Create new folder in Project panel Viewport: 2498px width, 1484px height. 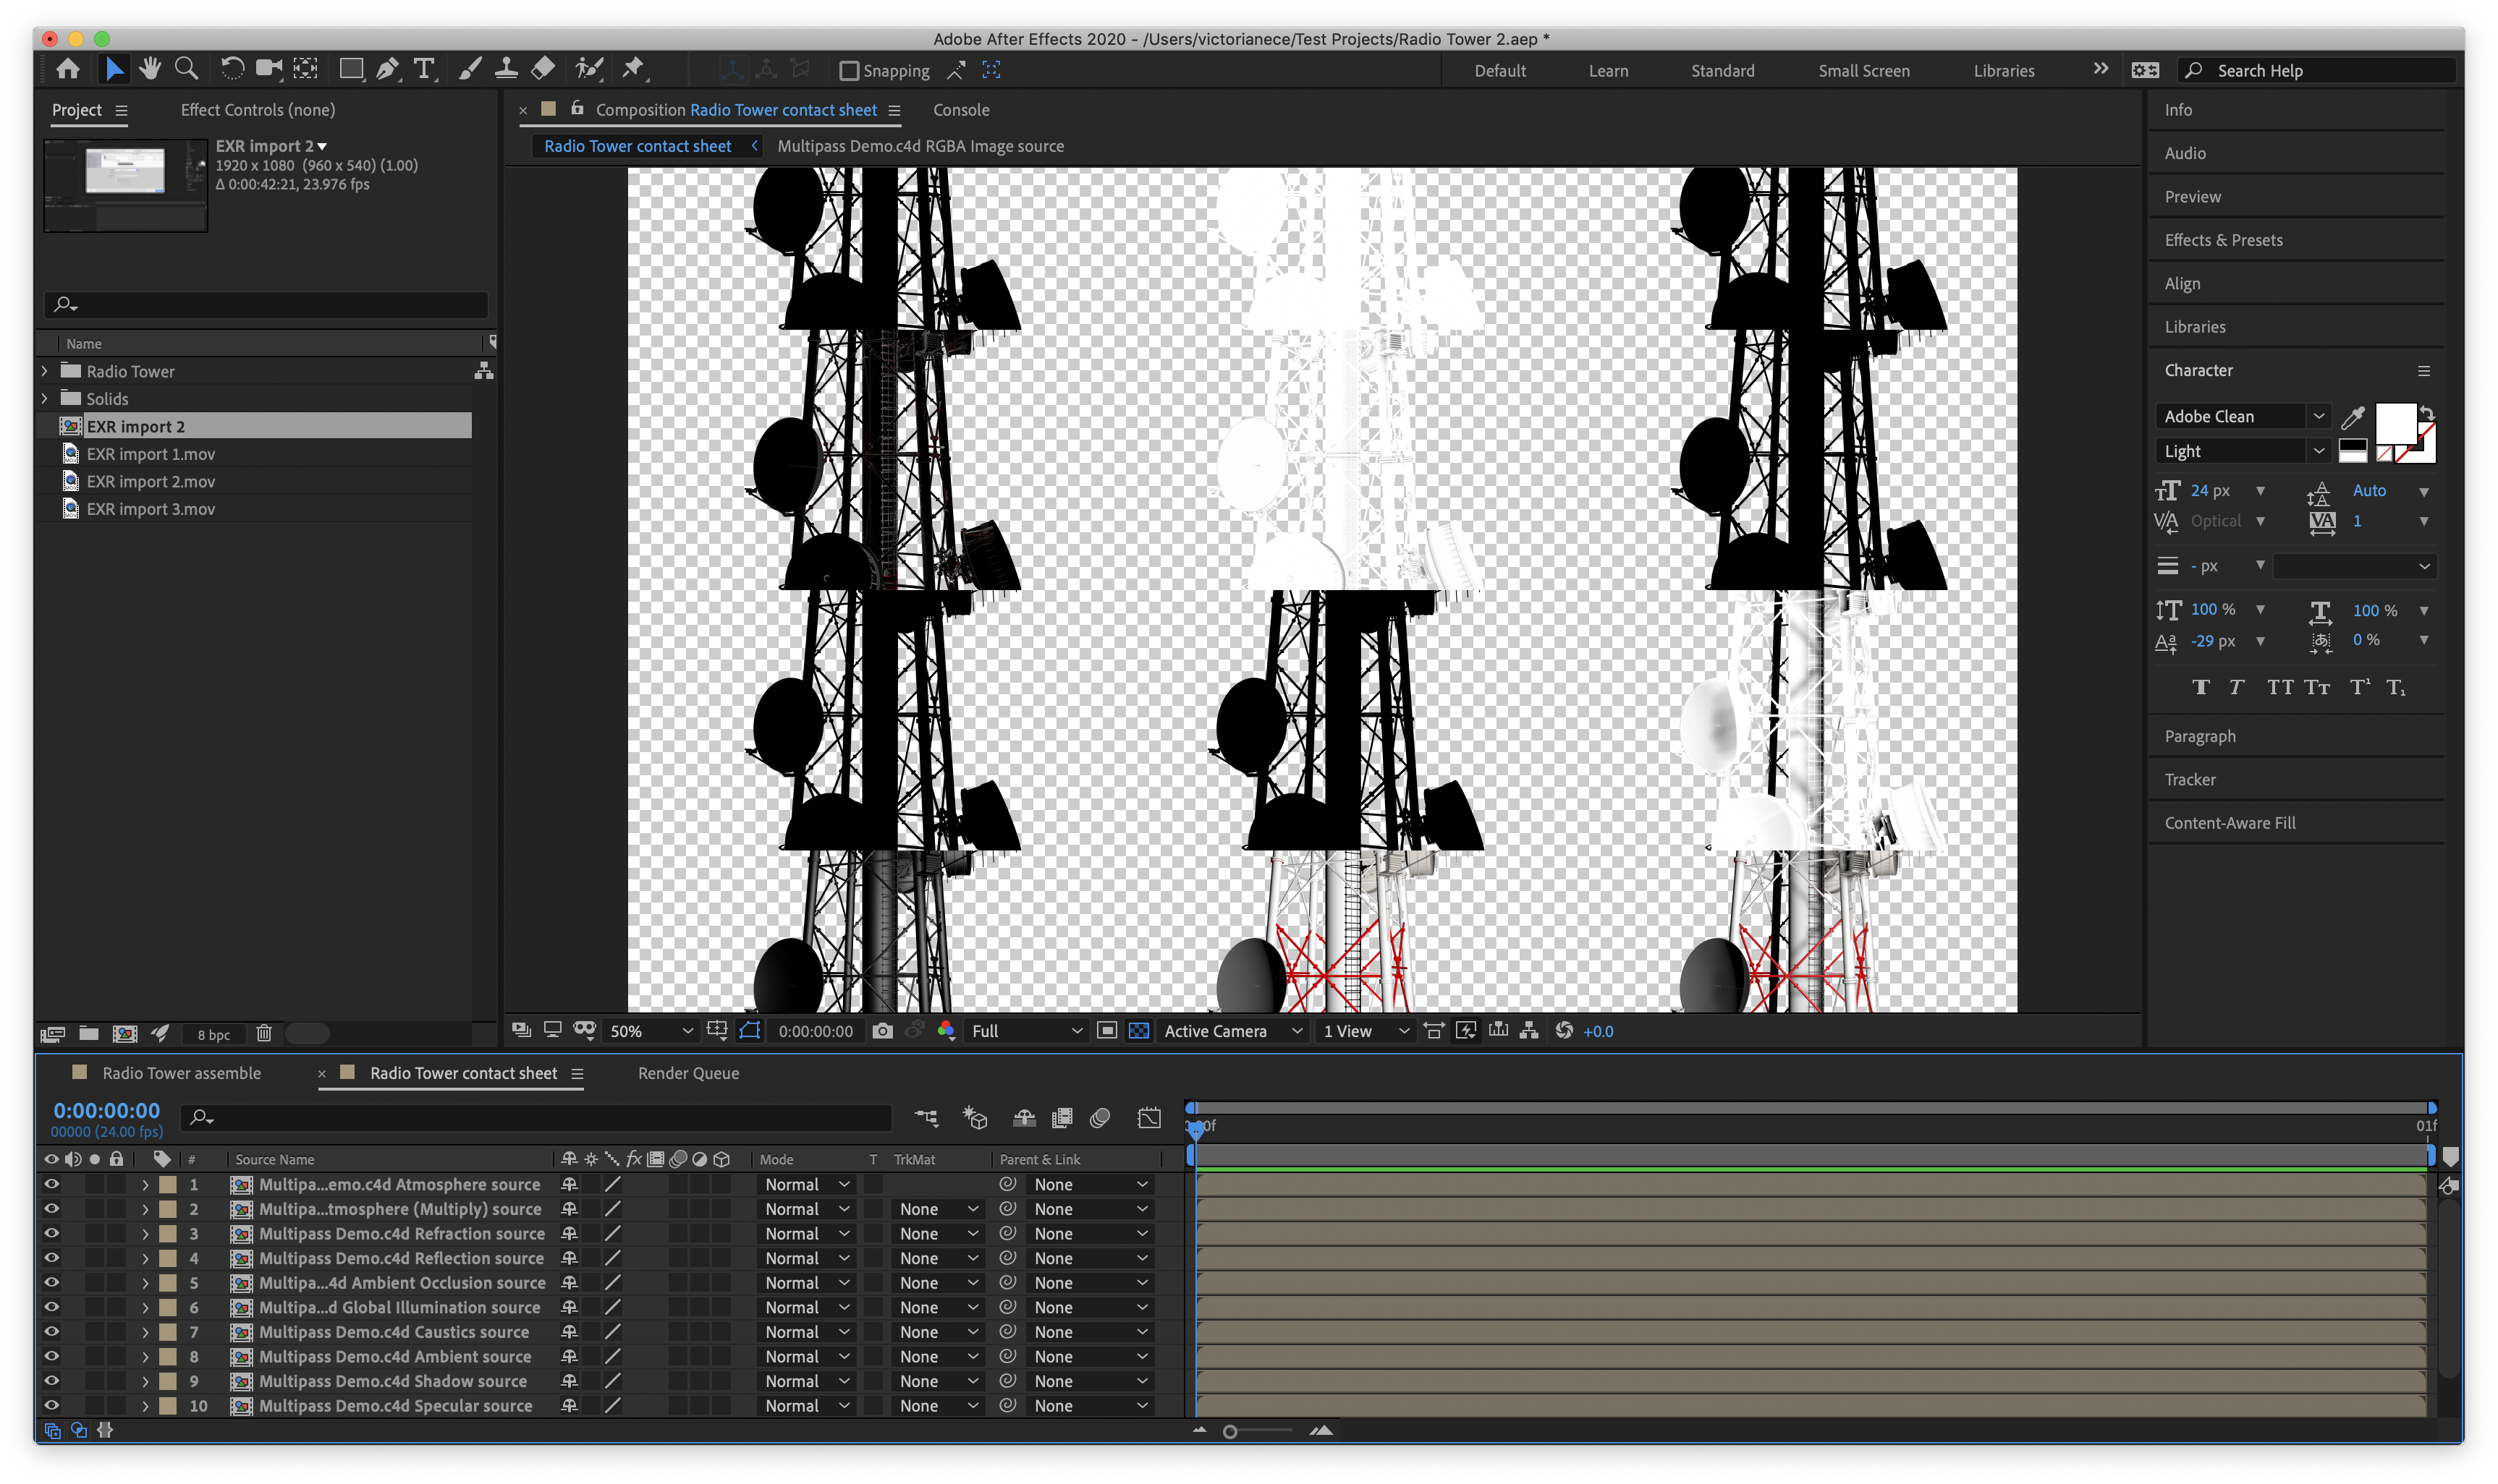point(89,1034)
